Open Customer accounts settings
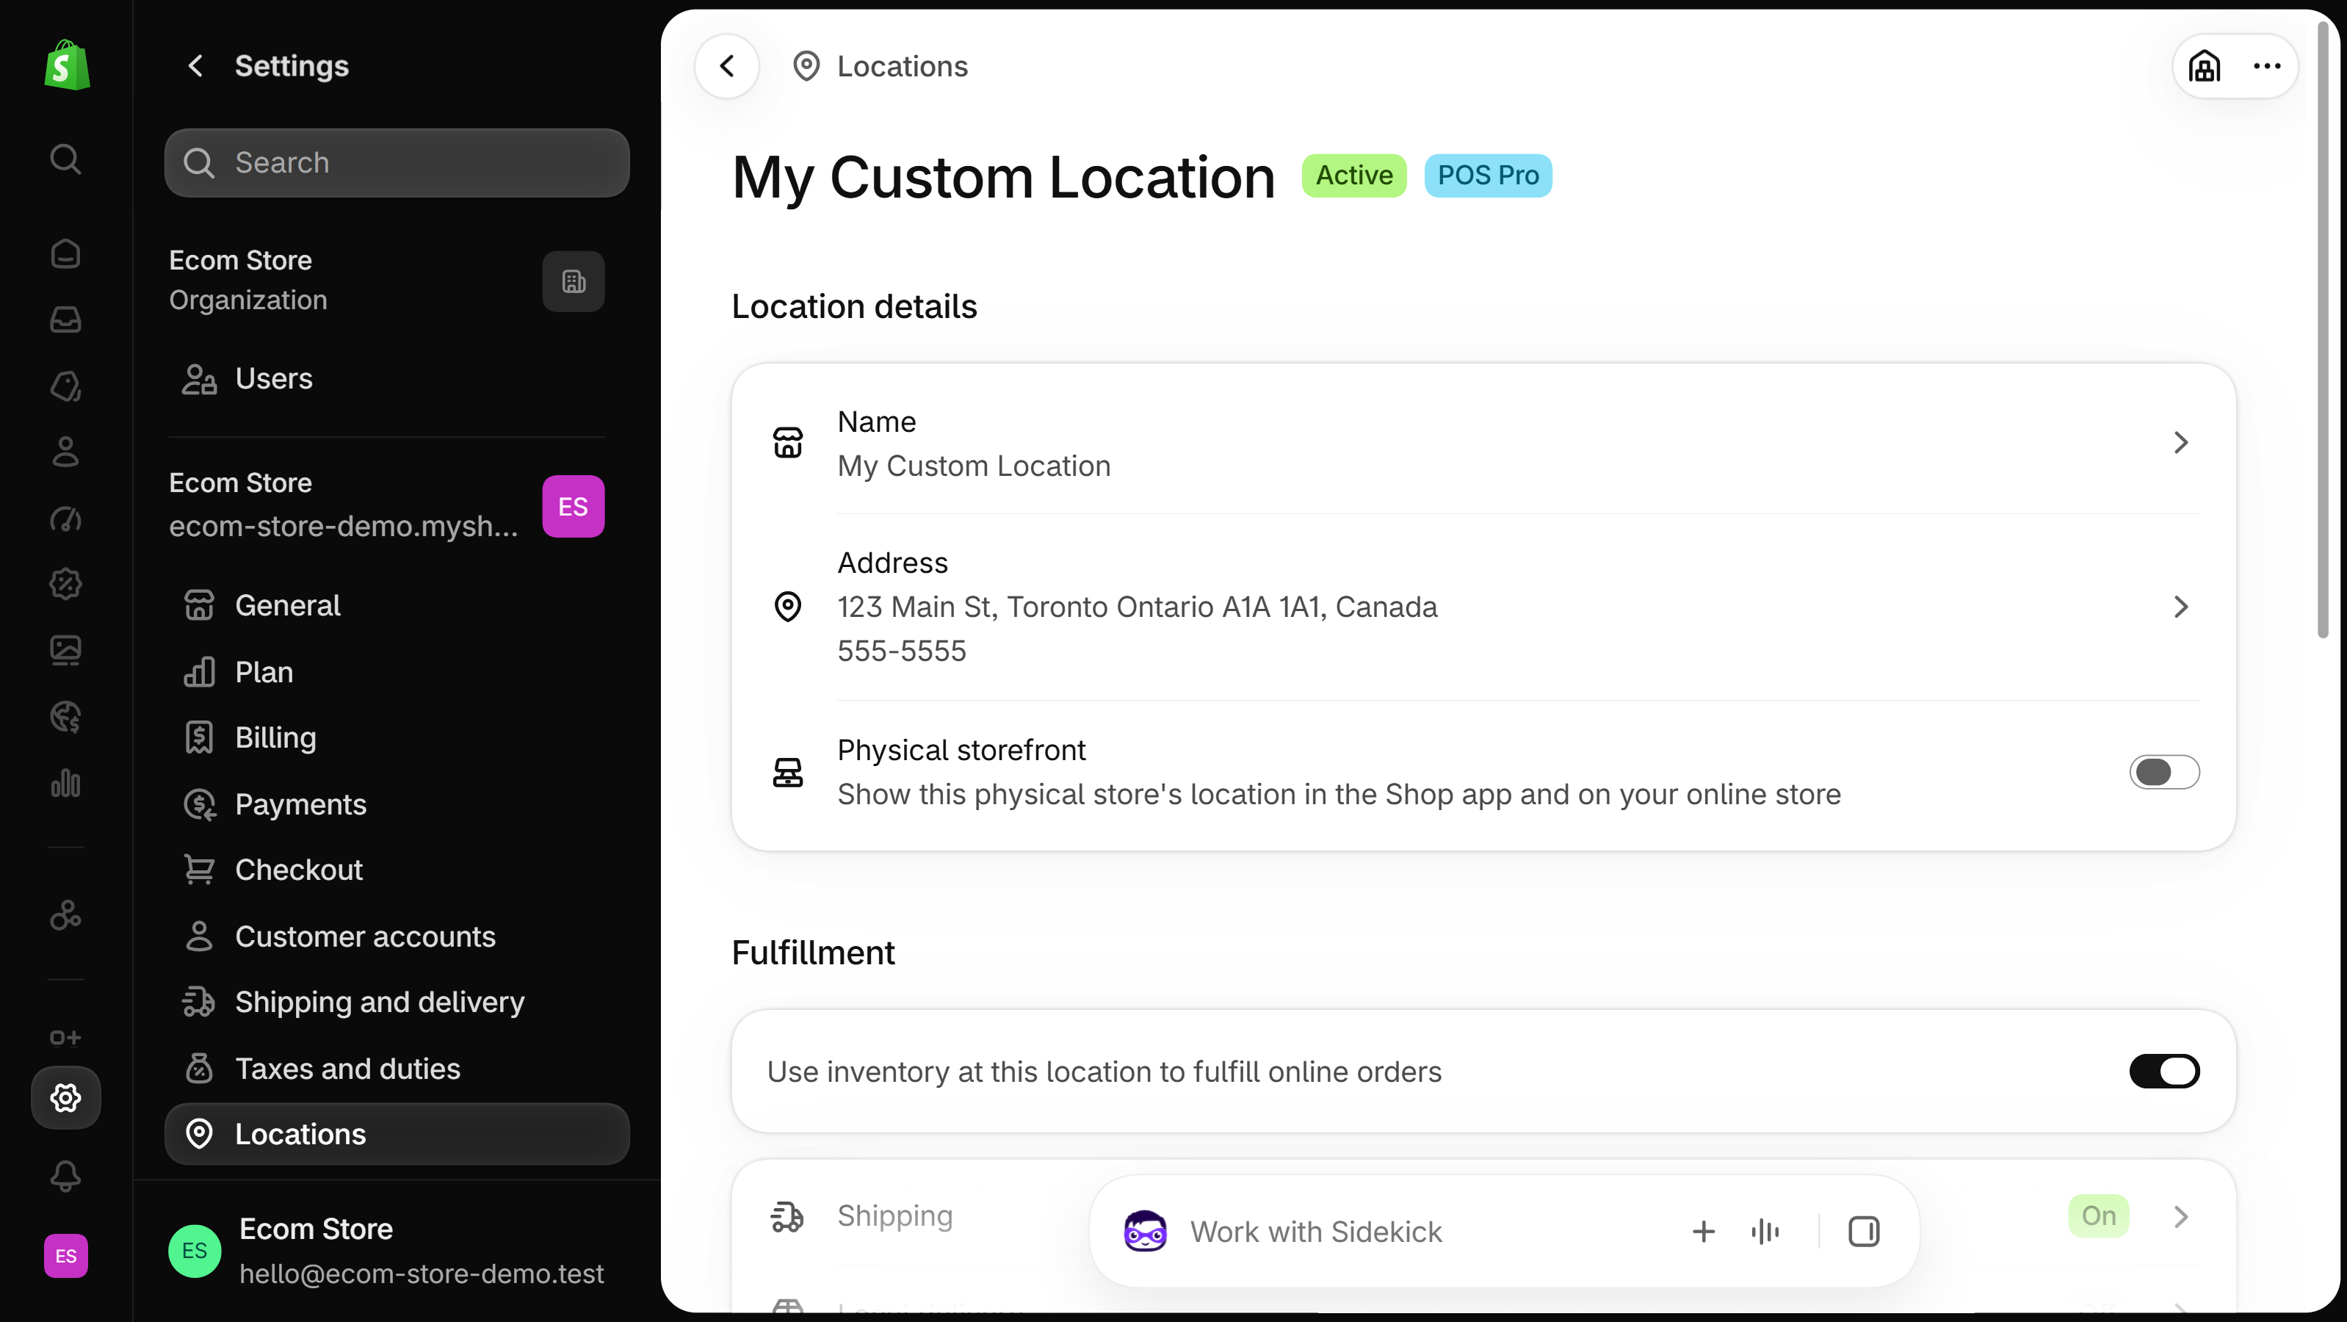 tap(397, 936)
